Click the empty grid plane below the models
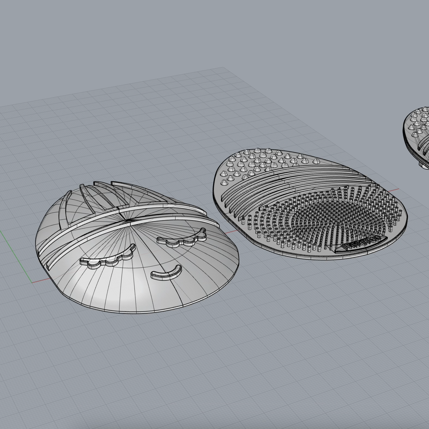The width and height of the screenshot is (429, 429). tap(215, 366)
